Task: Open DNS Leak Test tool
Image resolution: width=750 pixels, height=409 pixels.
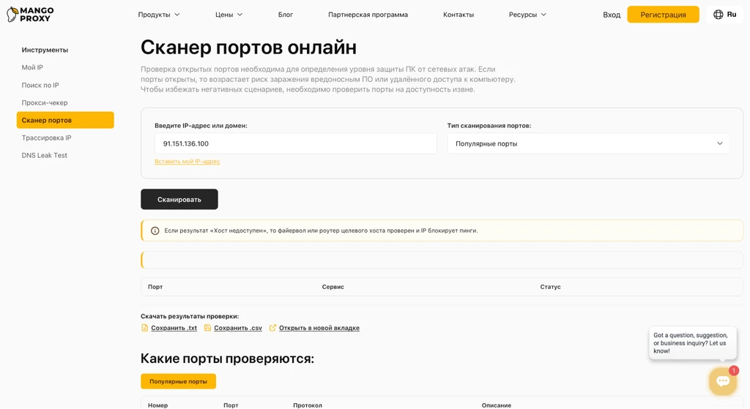Action: tap(45, 155)
